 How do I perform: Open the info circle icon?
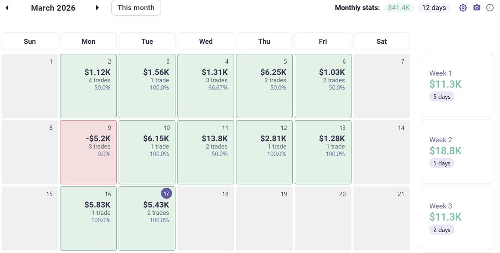point(490,8)
